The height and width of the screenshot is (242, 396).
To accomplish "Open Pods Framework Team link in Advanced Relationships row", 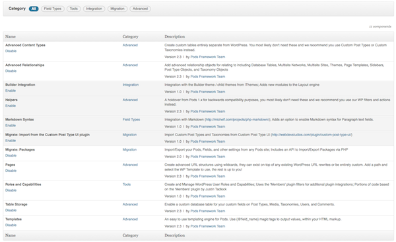I will [x=208, y=77].
